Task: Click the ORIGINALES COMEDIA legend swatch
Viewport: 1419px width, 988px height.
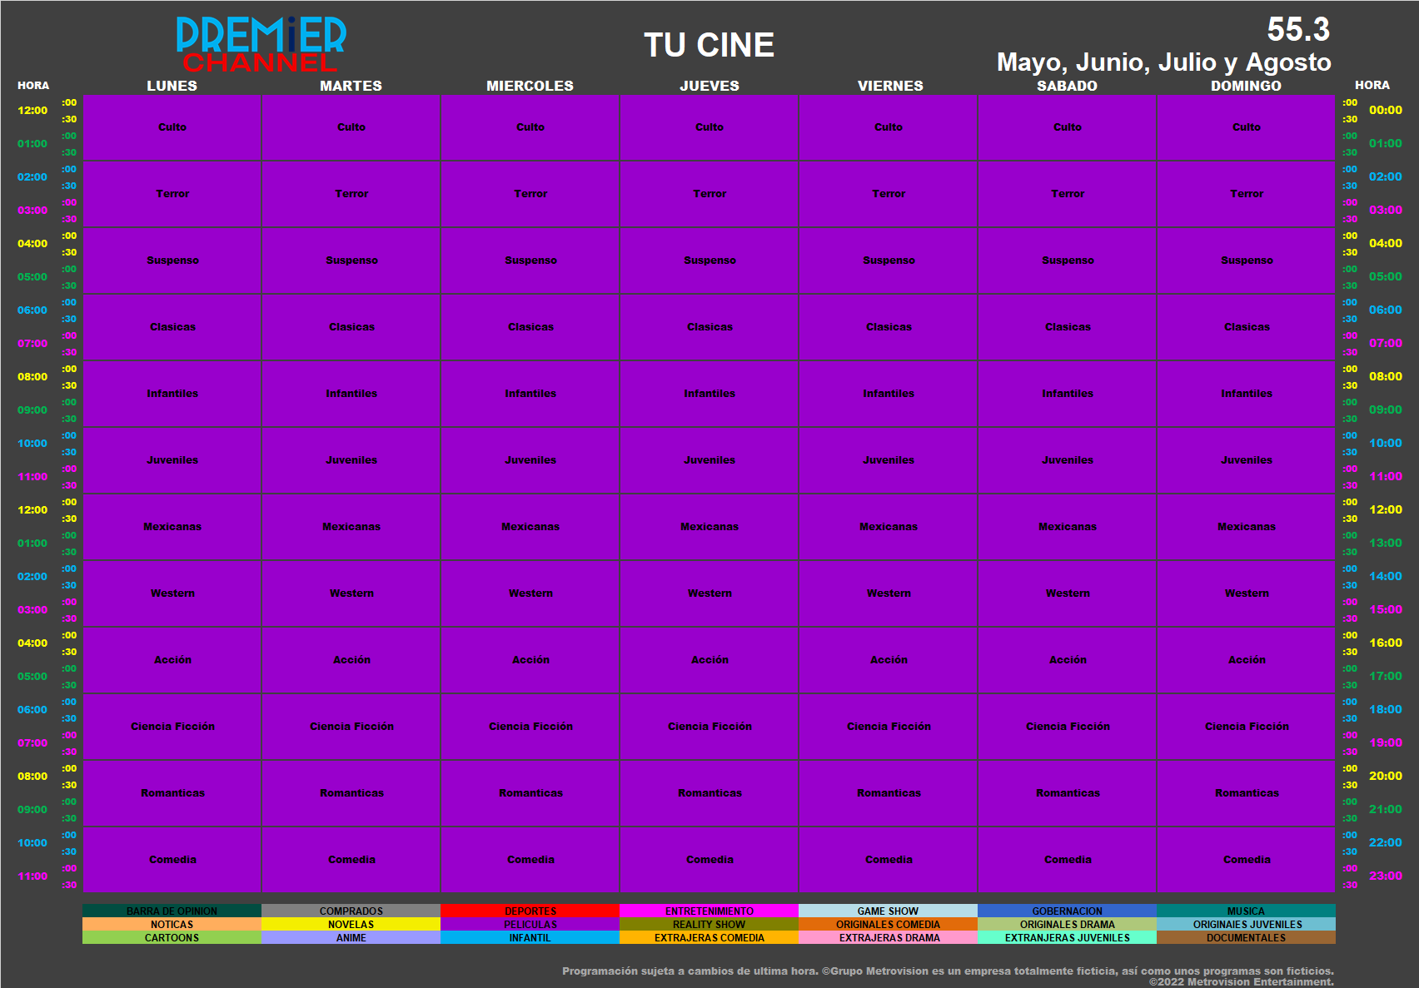Action: coord(888,924)
